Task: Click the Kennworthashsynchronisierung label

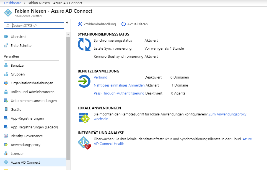Action: pyautogui.click(x=118, y=56)
